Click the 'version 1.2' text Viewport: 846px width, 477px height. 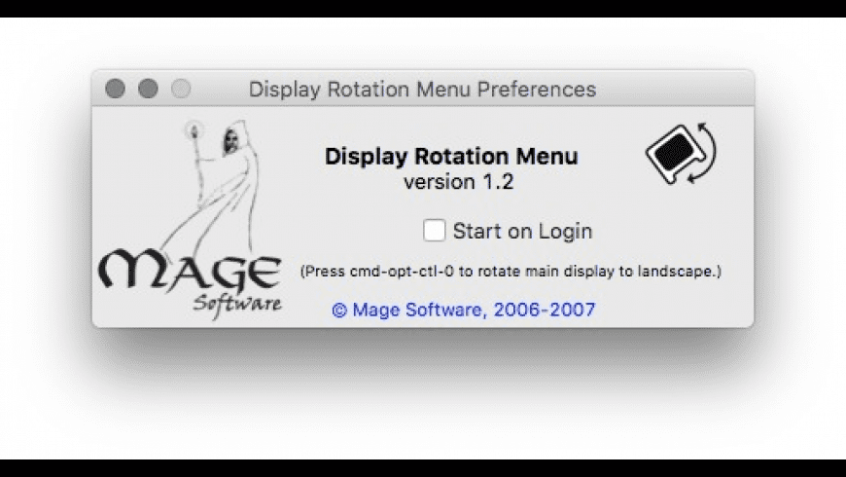click(459, 182)
